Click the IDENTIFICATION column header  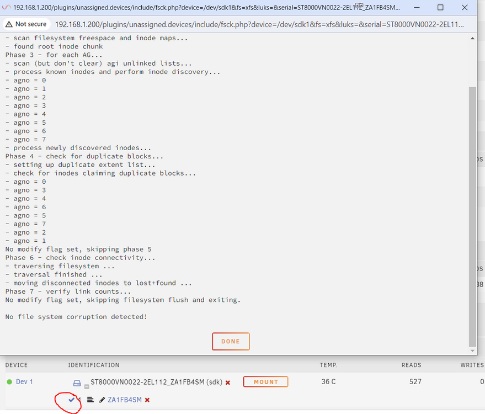(93, 365)
